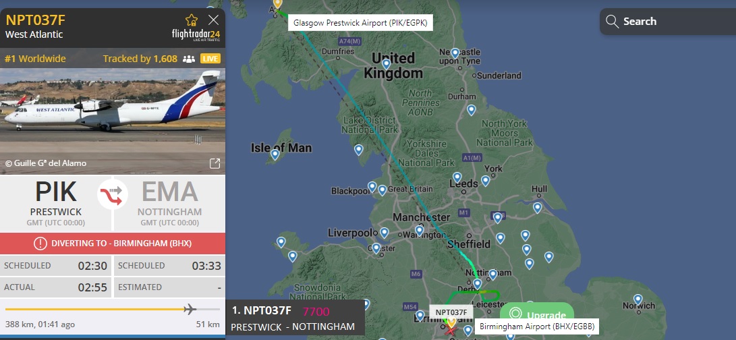The image size is (736, 340).
Task: Select yellow origin pin at Prestwick
Action: 277,4
